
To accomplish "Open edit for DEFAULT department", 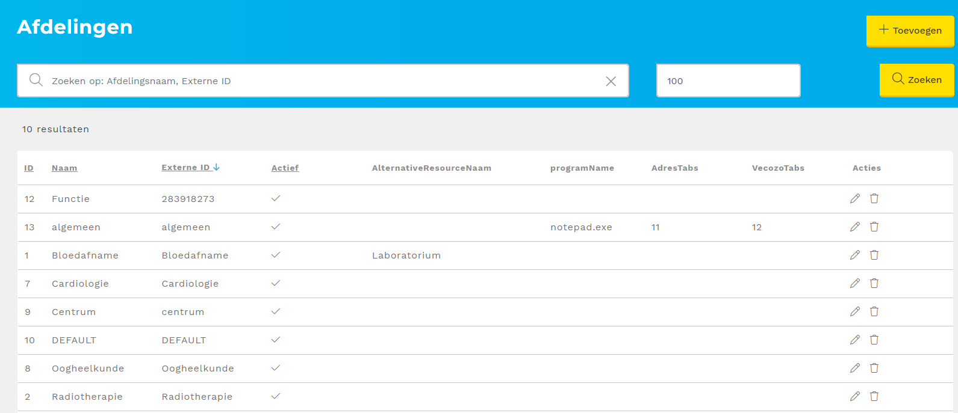I will pyautogui.click(x=854, y=340).
